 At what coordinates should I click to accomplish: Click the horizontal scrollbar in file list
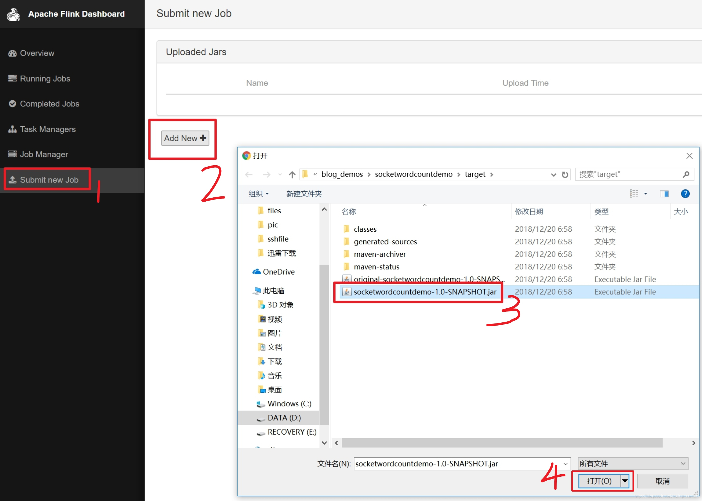pos(502,443)
